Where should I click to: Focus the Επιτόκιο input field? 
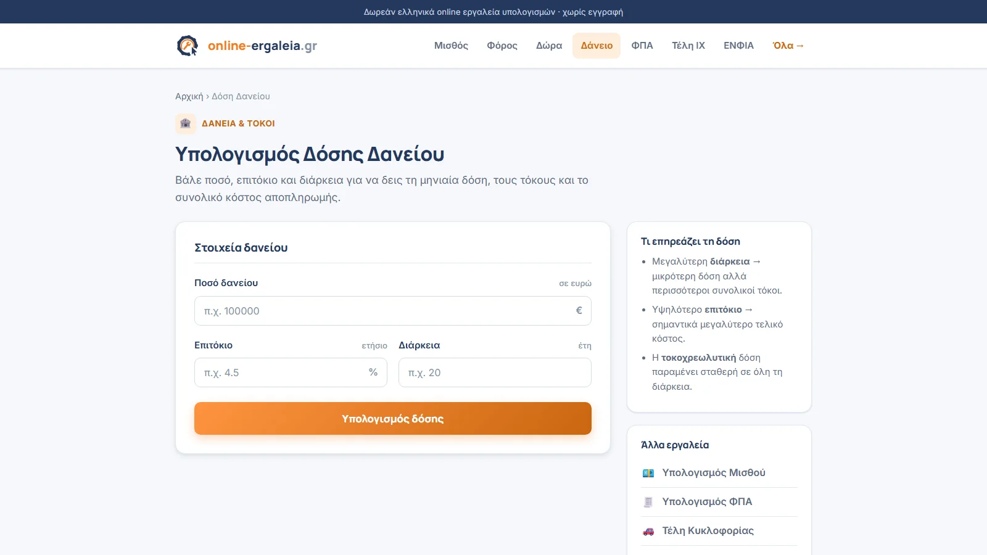(291, 372)
